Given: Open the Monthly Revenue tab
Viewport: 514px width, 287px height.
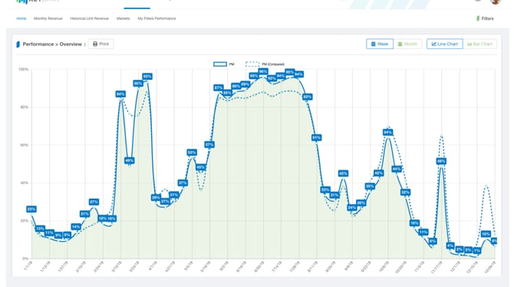Looking at the screenshot, I should (x=48, y=18).
